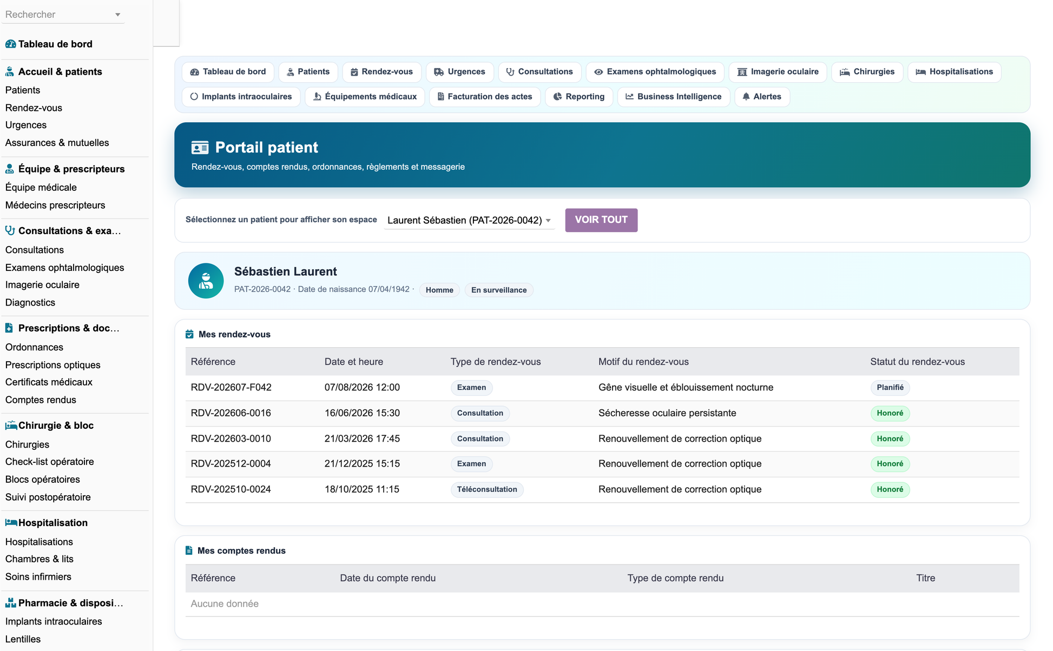Image resolution: width=1053 pixels, height=651 pixels.
Task: Click the calendar-check icon beside Mes rendez-vous
Action: coord(189,335)
